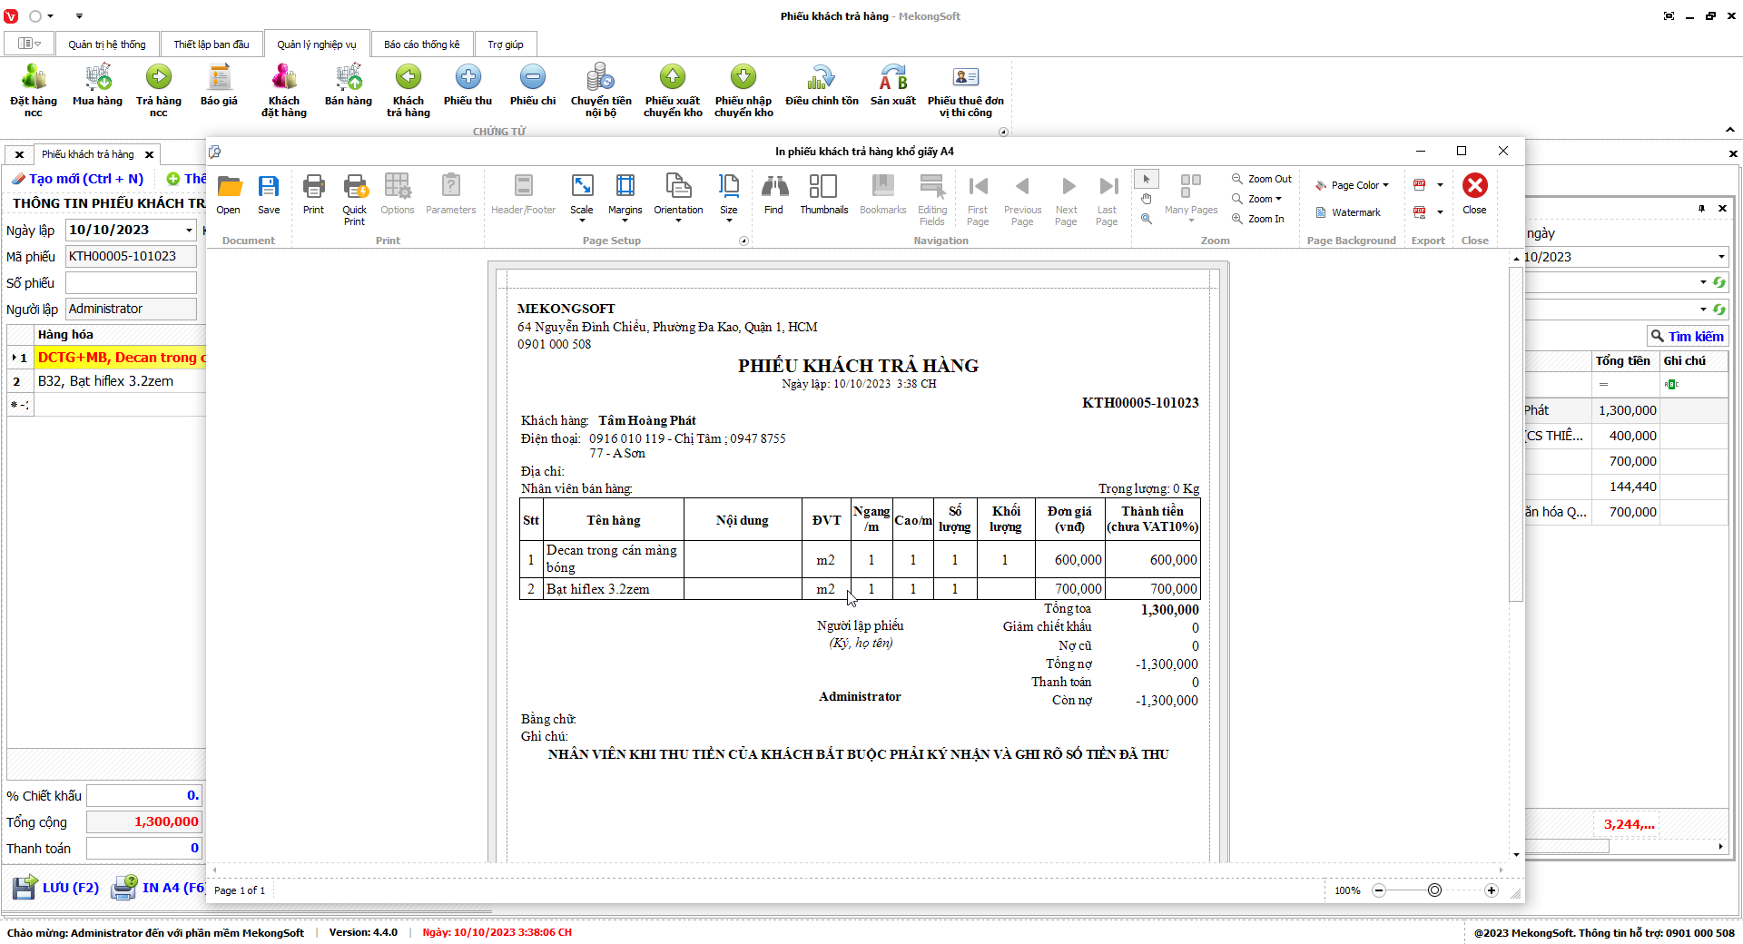Open the Phiếu thu voucher icon
Viewport: 1743px width, 944px height.
click(x=468, y=86)
